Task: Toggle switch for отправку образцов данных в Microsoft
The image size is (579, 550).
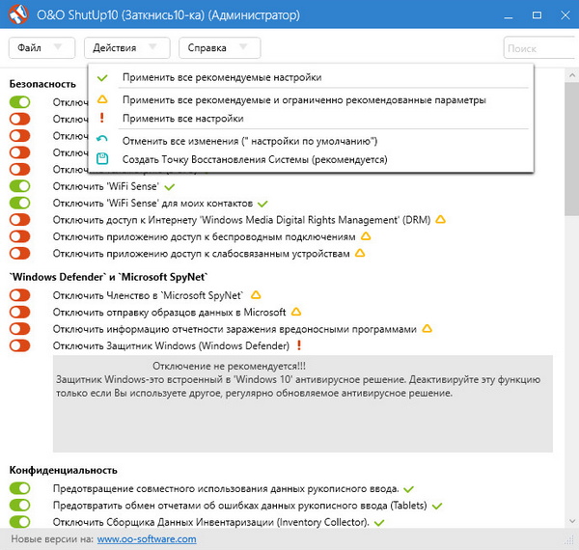Action: click(20, 312)
